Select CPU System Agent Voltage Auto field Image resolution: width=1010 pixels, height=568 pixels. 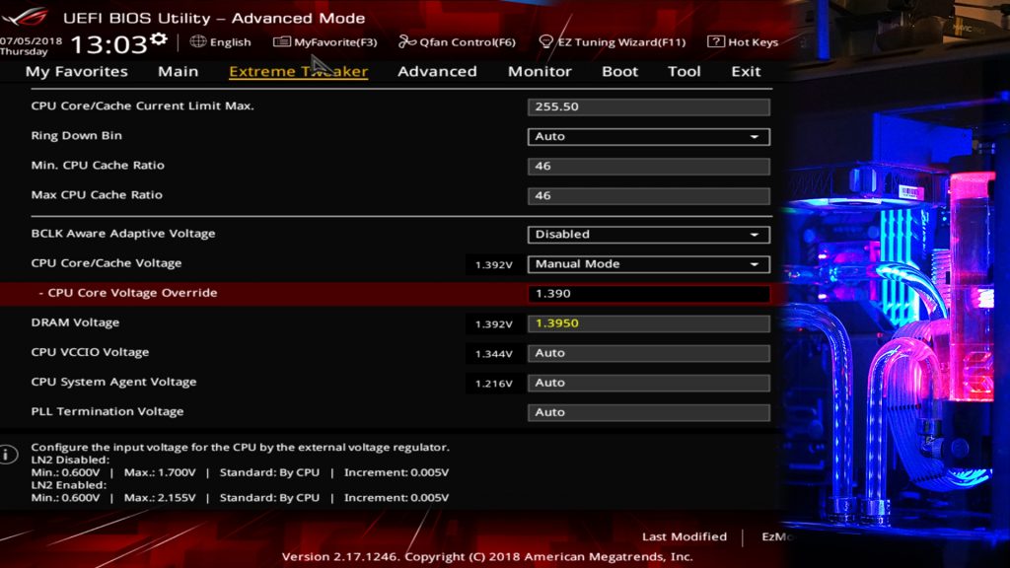649,383
